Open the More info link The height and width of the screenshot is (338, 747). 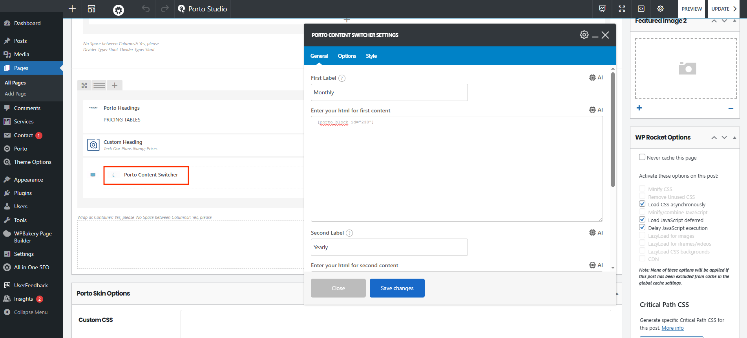[672, 328]
